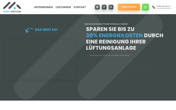This screenshot has height=110, width=176.
Task: Click the 'Rufen Sie uns an' text
Action: (163, 6)
